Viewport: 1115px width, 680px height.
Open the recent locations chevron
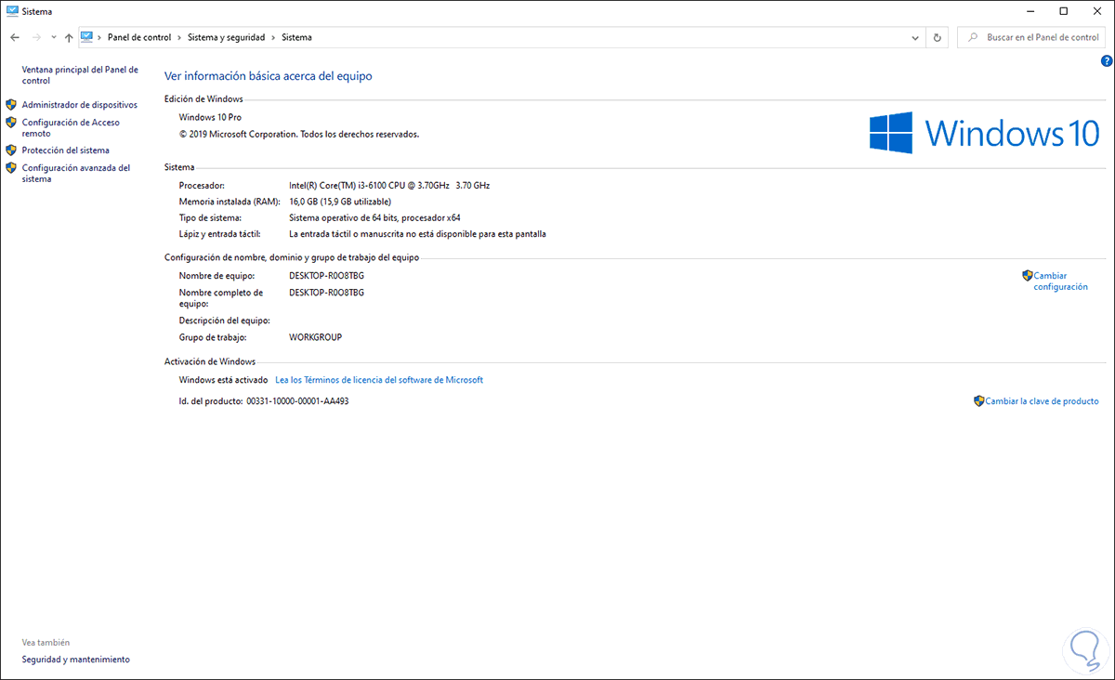click(53, 38)
